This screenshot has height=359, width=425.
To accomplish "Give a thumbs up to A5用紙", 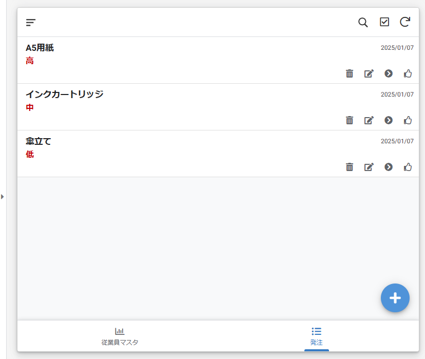I will pos(408,73).
